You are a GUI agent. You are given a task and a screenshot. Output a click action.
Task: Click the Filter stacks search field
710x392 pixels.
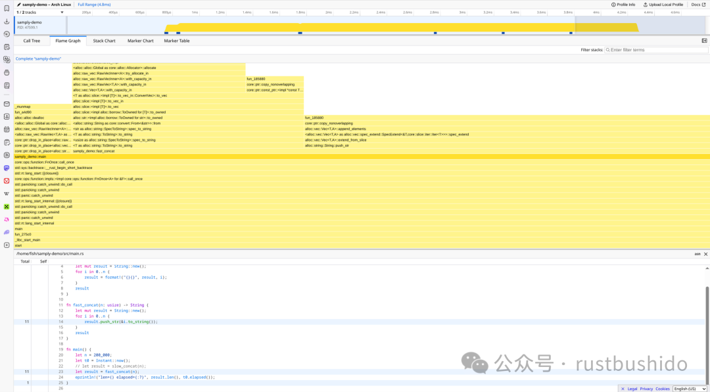coord(656,50)
